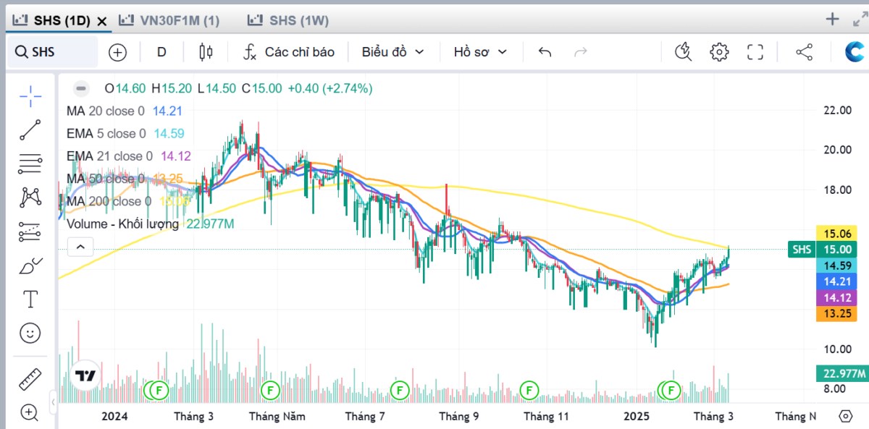Select the EMA 5 close indicator label
This screenshot has height=429, width=869.
(x=106, y=134)
